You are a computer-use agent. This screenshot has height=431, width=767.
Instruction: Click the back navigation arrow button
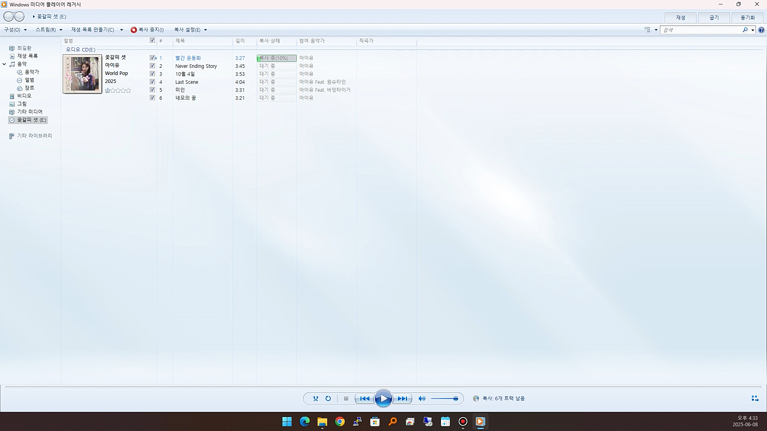pos(8,16)
